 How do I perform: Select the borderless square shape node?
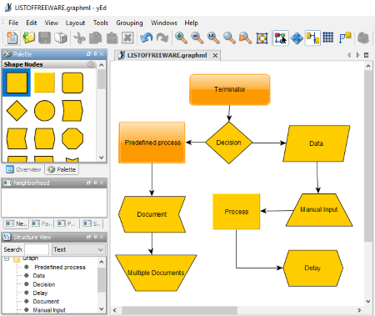tap(44, 83)
